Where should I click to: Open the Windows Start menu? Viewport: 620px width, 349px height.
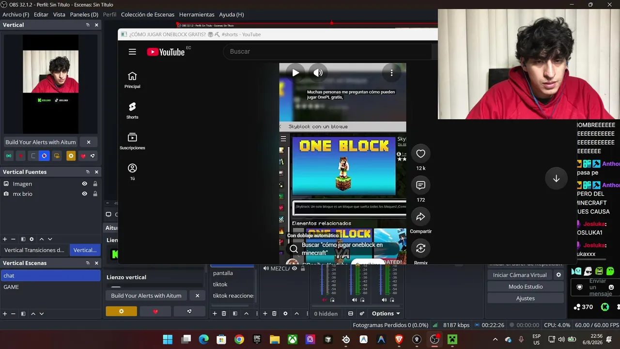(x=168, y=339)
